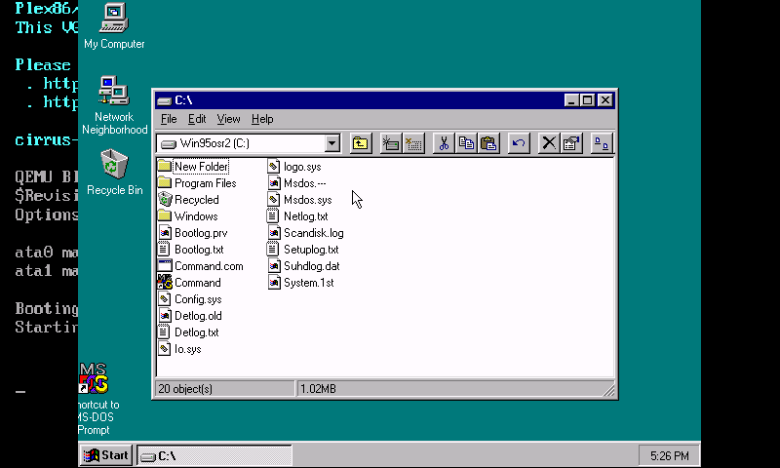Screen dimensions: 780x468
Task: Open the View menu
Action: 228,119
